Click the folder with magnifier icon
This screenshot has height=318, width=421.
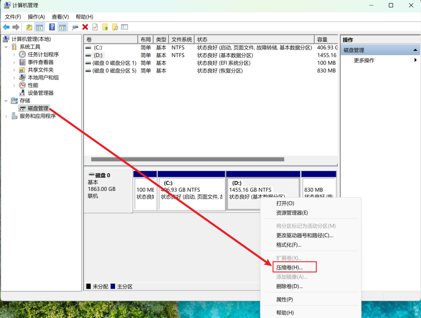tap(115, 27)
